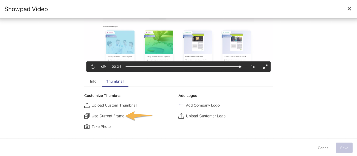357x156 pixels.
Task: Click the video progress slider handle
Action: [240, 67]
